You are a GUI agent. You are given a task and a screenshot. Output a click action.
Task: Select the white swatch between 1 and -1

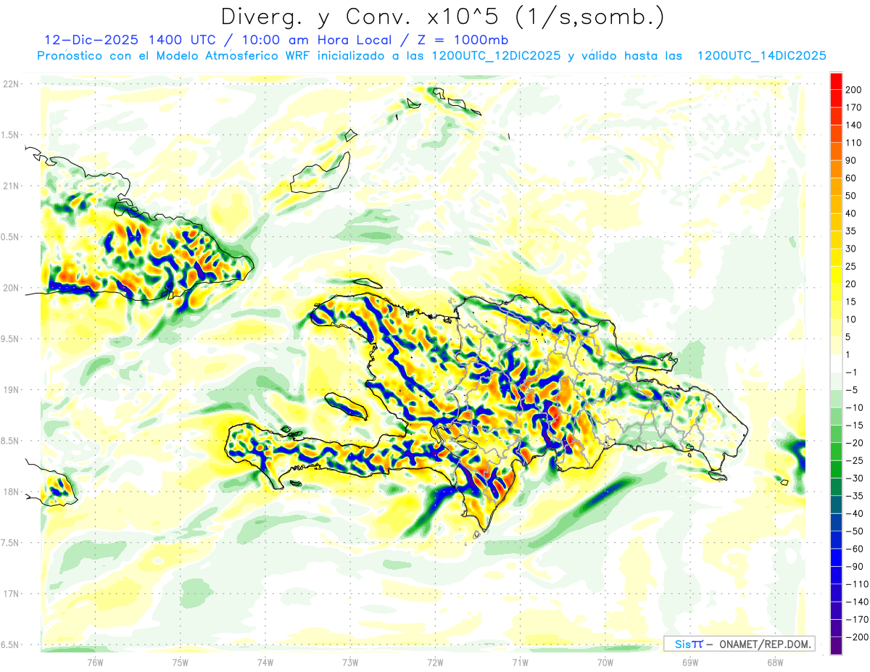(x=836, y=363)
